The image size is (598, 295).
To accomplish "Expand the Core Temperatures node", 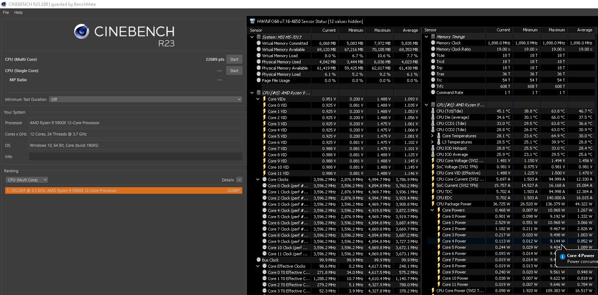I will tap(432, 136).
